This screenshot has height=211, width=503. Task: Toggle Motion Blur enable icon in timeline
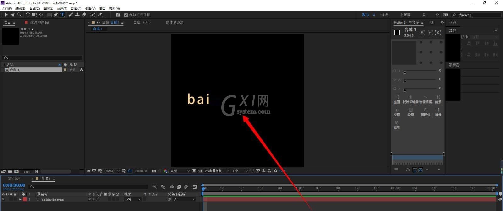tap(186, 187)
